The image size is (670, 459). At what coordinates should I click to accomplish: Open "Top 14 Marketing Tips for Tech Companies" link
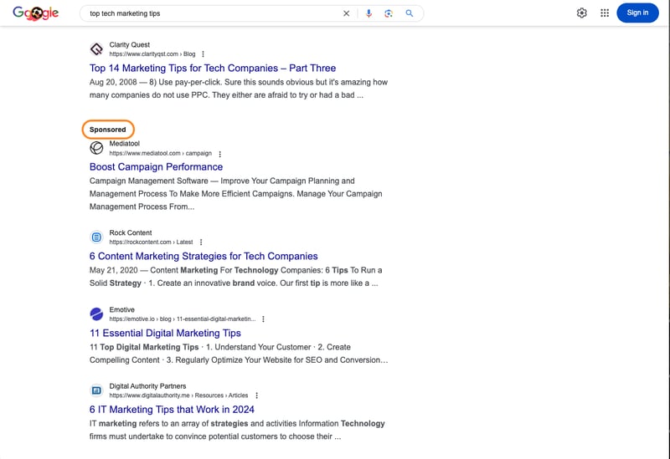pyautogui.click(x=213, y=69)
